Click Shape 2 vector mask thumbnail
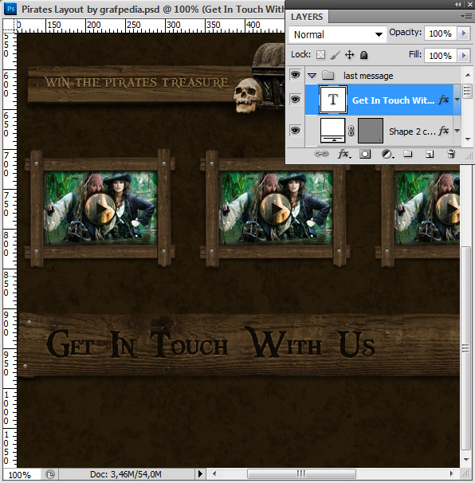Screen dimensions: 475x483 tap(371, 130)
